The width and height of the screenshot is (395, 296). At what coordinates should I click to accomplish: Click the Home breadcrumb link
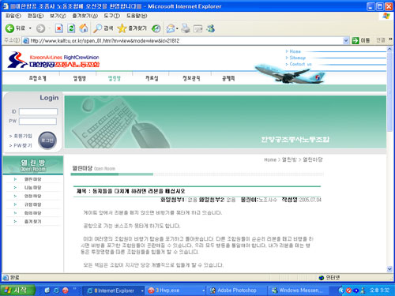click(270, 159)
